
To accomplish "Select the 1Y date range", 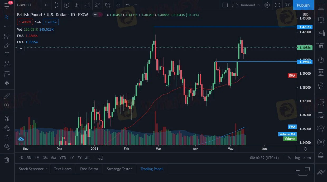I will pyautogui.click(x=72, y=158).
